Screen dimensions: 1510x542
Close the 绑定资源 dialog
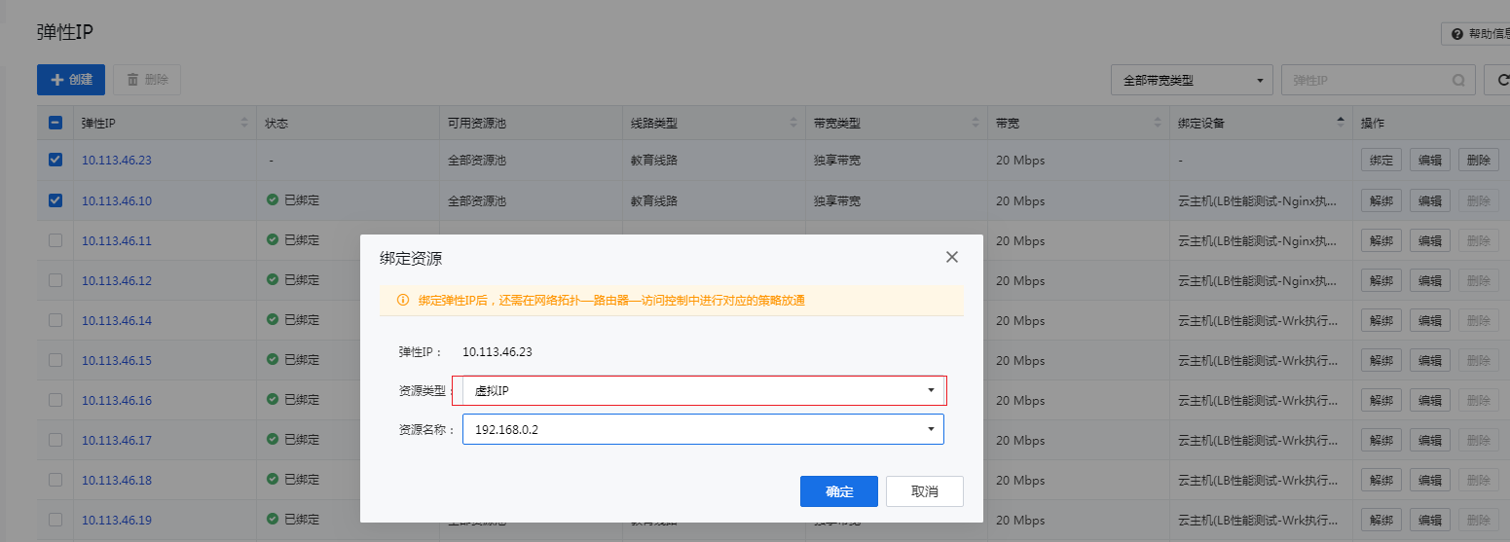click(952, 257)
